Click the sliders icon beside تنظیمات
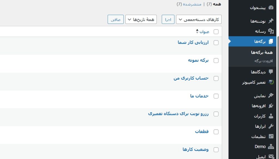This screenshot has height=159, width=279. pos(271,136)
